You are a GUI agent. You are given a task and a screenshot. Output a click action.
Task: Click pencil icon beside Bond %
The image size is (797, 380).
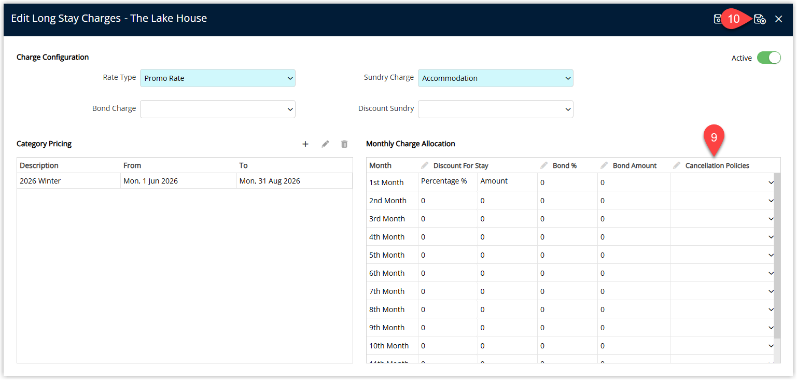[x=544, y=165]
